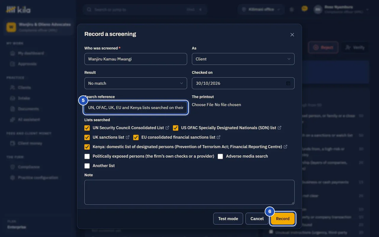Open the Kilimani office selector behind the dialog
Viewport: 379px width, 237px height.
(261, 9)
